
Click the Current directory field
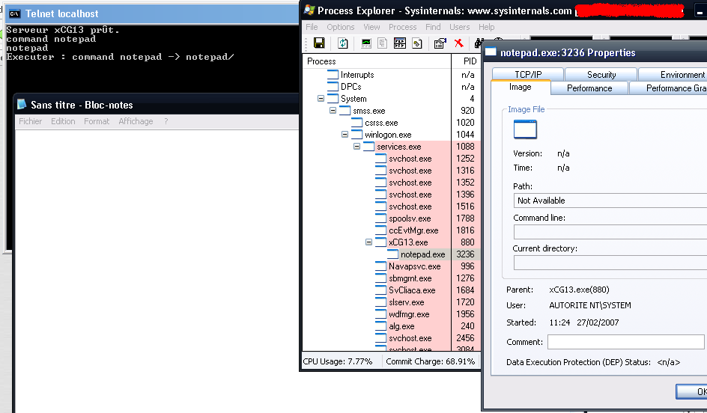610,263
